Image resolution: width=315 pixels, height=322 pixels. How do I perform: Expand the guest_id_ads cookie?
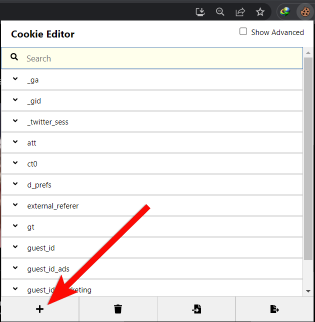click(15, 268)
